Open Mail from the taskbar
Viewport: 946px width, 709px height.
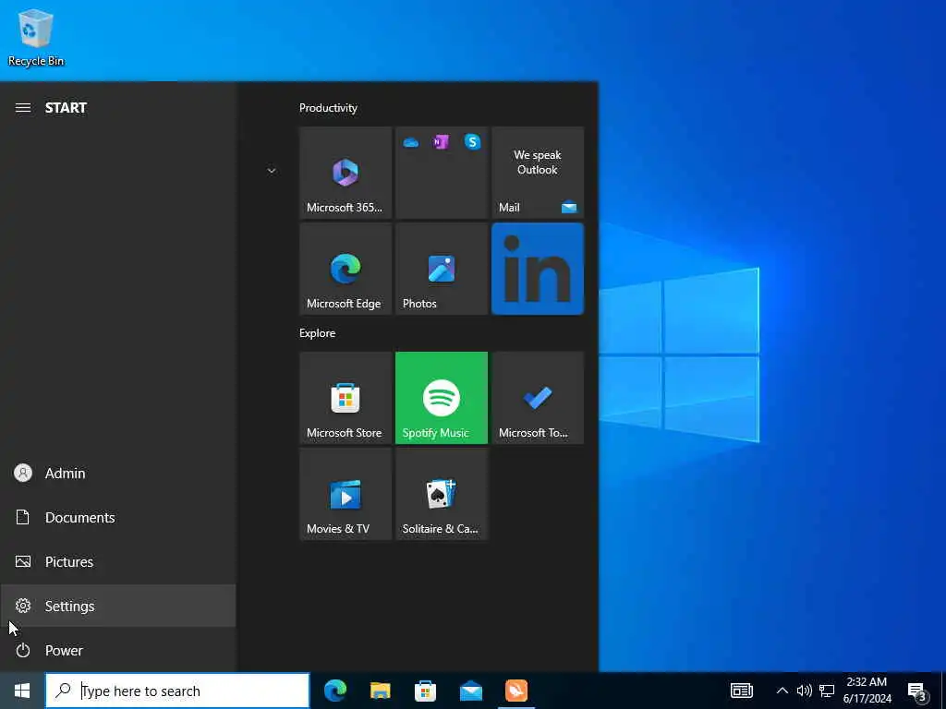470,691
